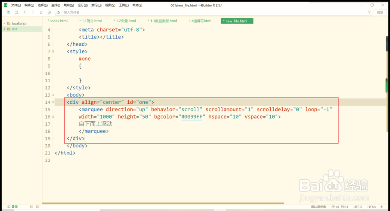The height and width of the screenshot is (211, 390).
Task: Open the 帮助(Y) menu
Action: pyautogui.click(x=137, y=5)
